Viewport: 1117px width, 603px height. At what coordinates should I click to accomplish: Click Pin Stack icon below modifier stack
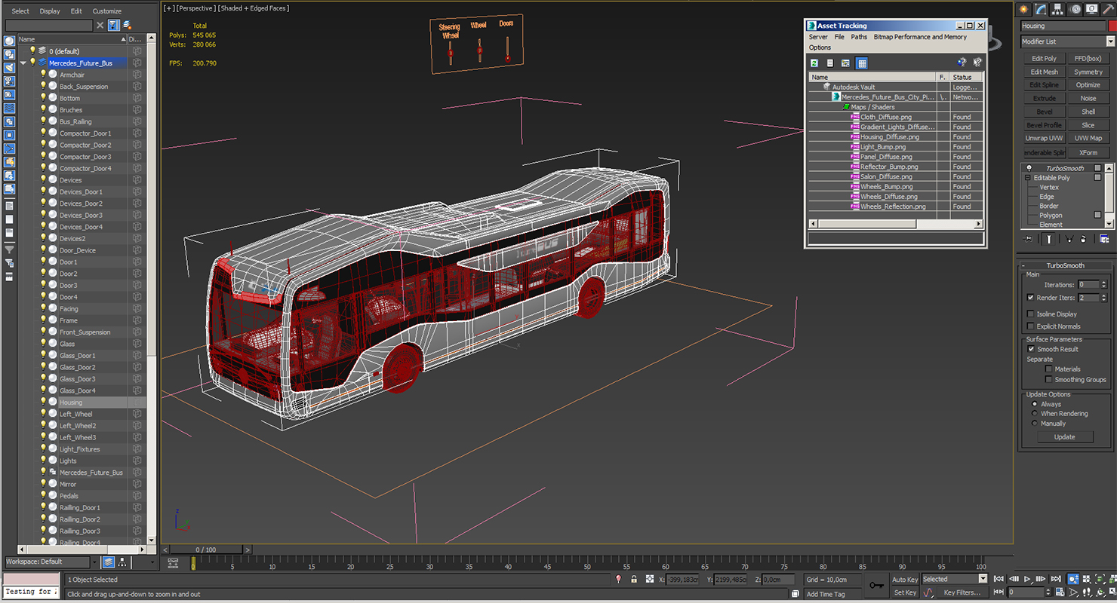click(x=1027, y=239)
